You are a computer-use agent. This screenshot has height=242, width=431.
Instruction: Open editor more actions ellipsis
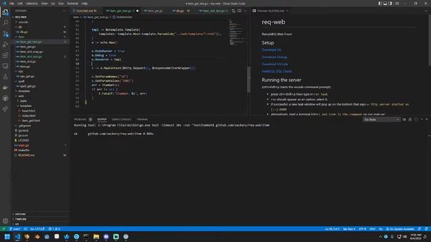tap(245, 11)
